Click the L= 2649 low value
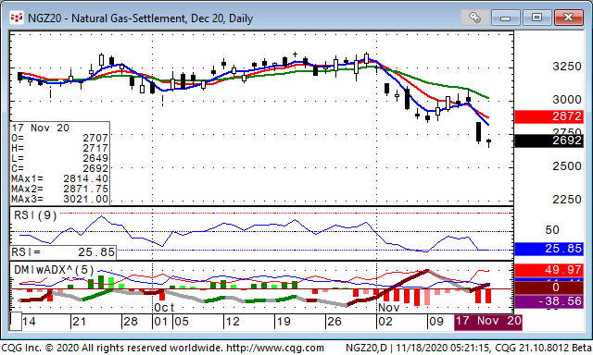 click(59, 158)
